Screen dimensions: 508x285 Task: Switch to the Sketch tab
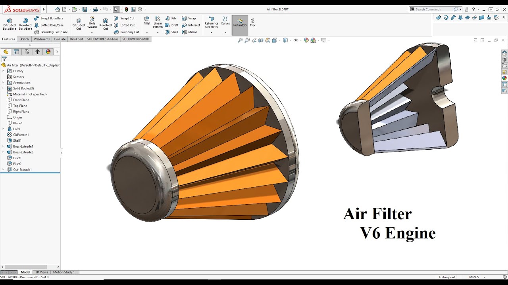coord(24,39)
